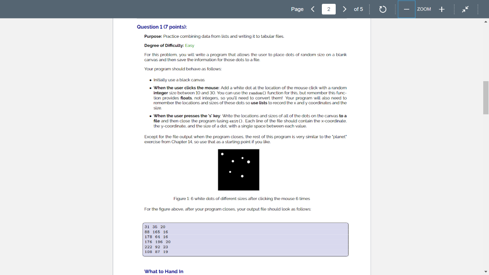Viewport: 489px width, 275px height.
Task: Click the ZOOM label in the toolbar
Action: click(x=424, y=9)
